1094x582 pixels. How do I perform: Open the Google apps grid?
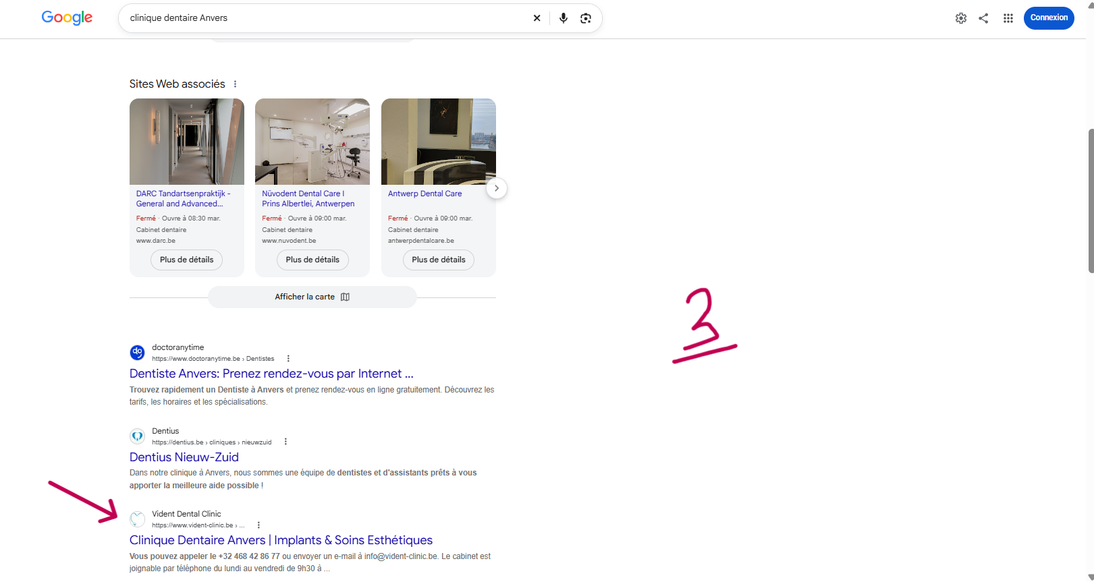tap(1008, 18)
